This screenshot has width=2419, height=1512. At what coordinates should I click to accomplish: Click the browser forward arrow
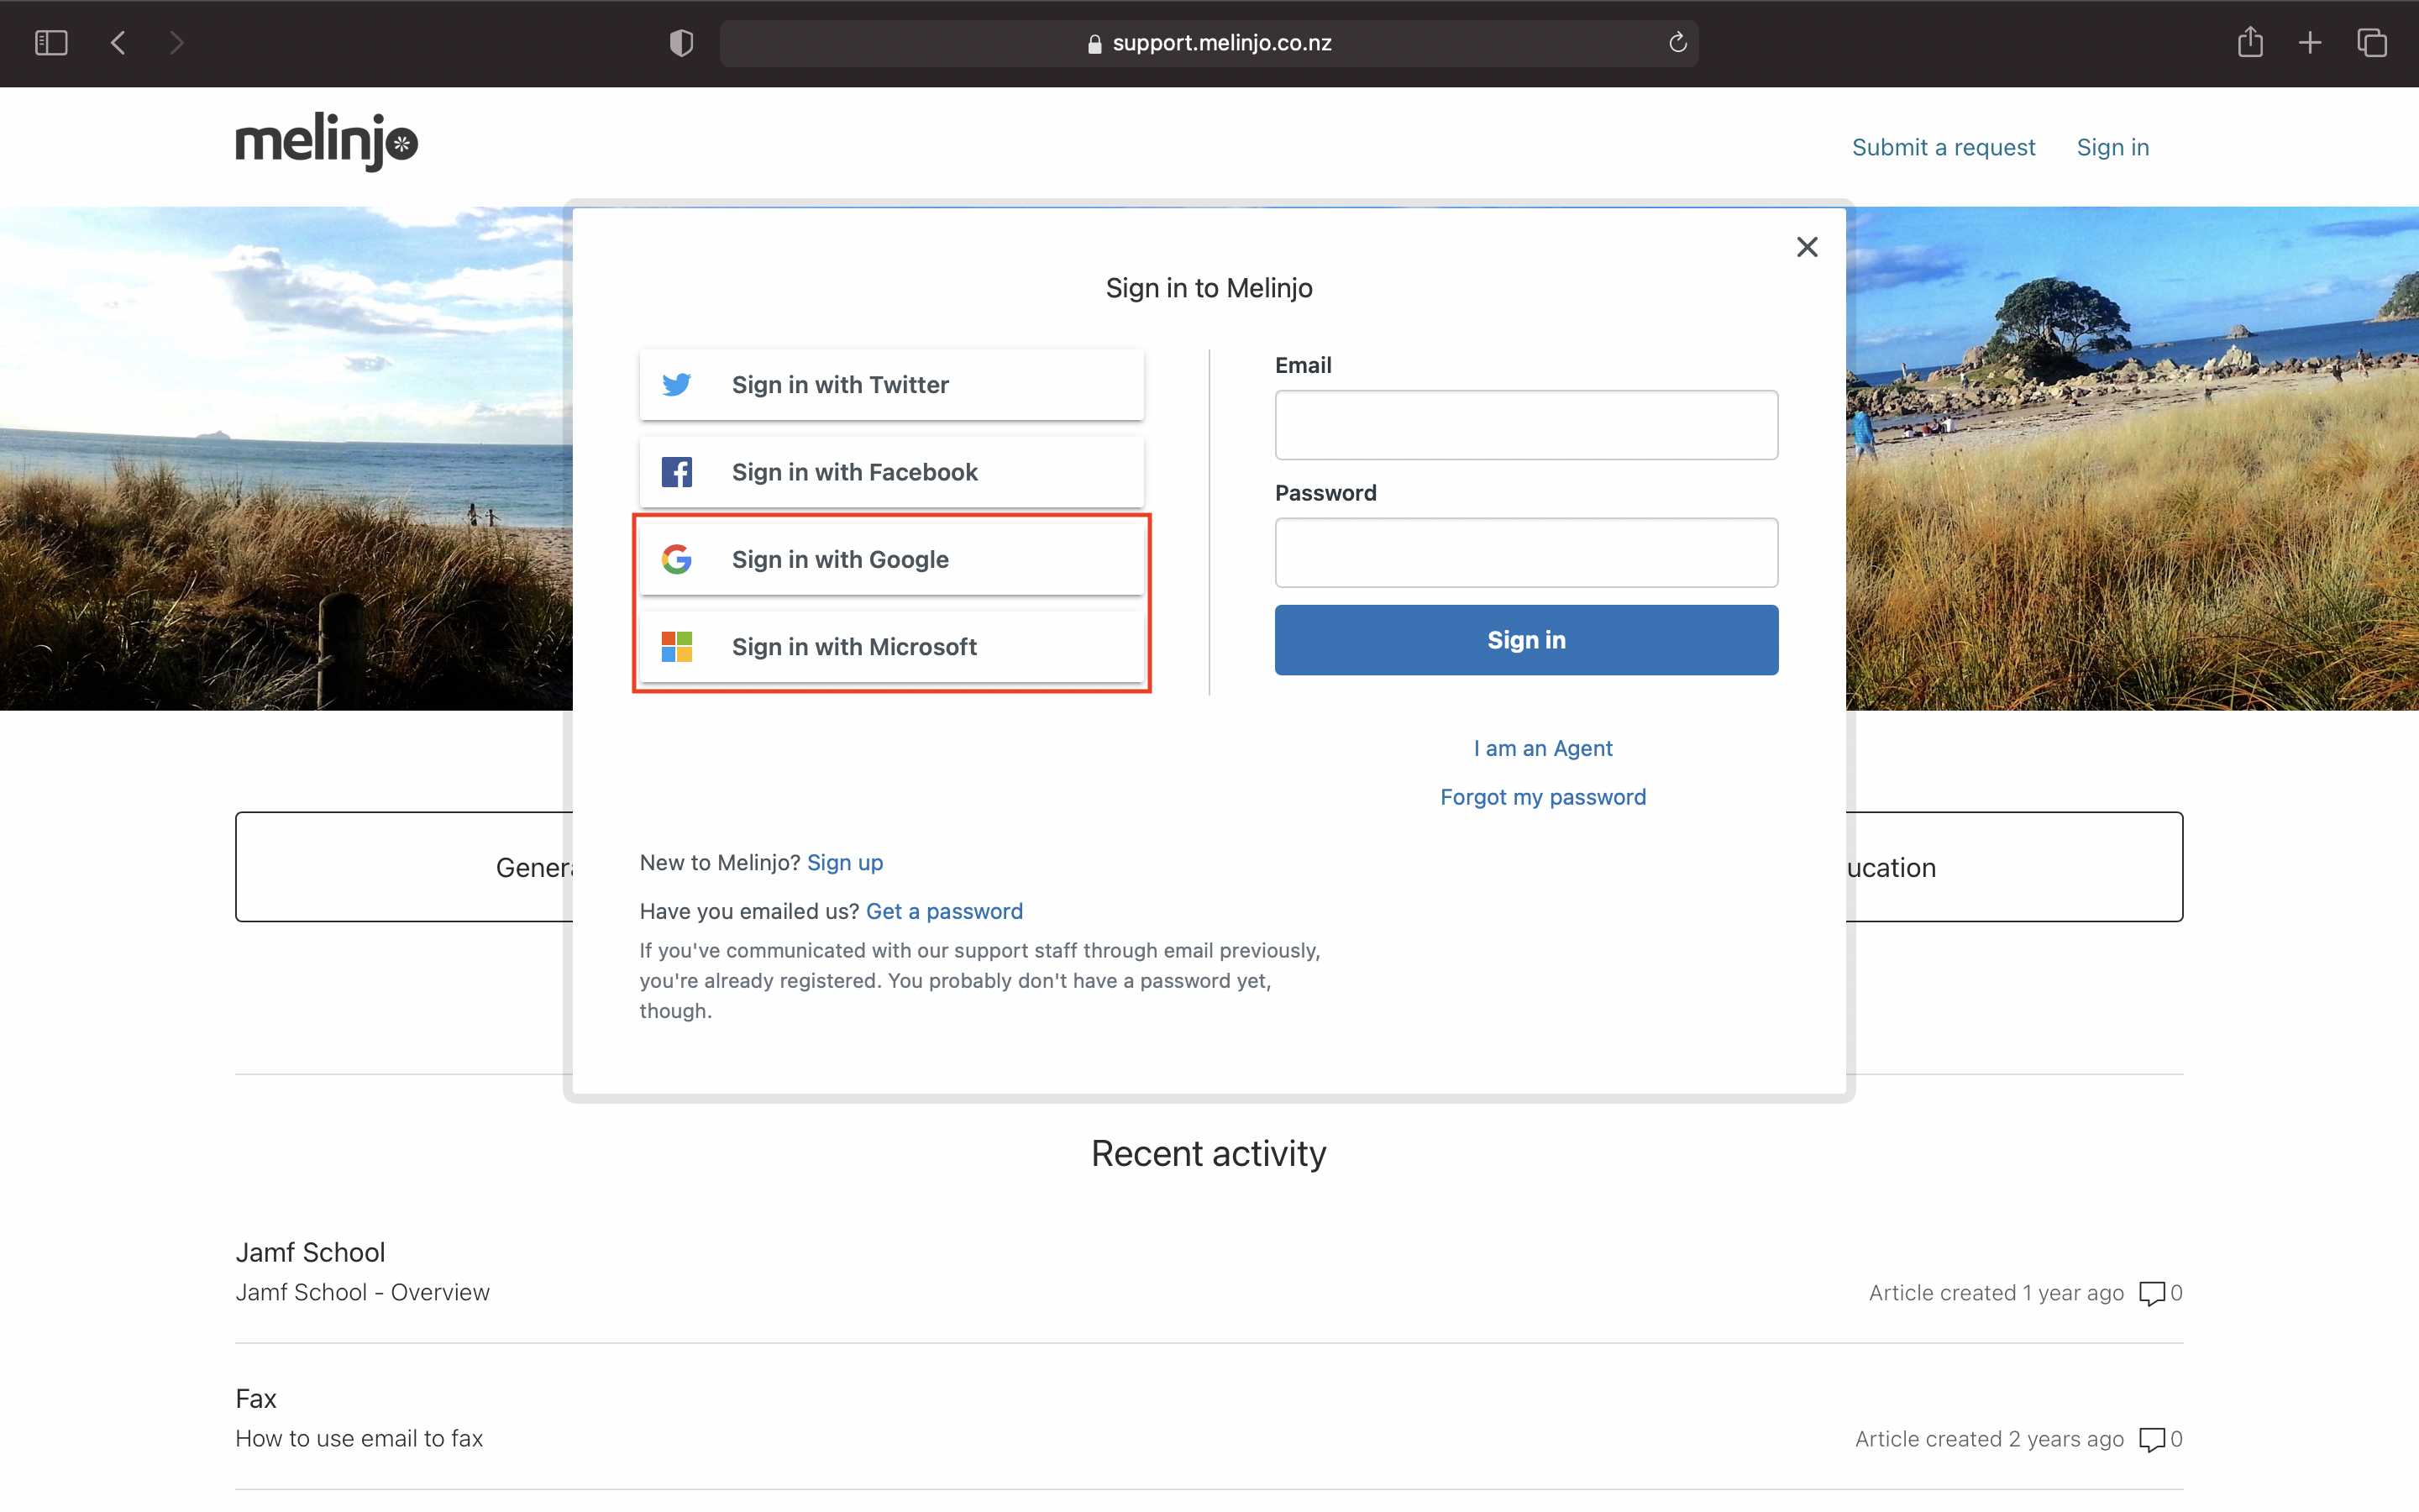click(x=177, y=43)
